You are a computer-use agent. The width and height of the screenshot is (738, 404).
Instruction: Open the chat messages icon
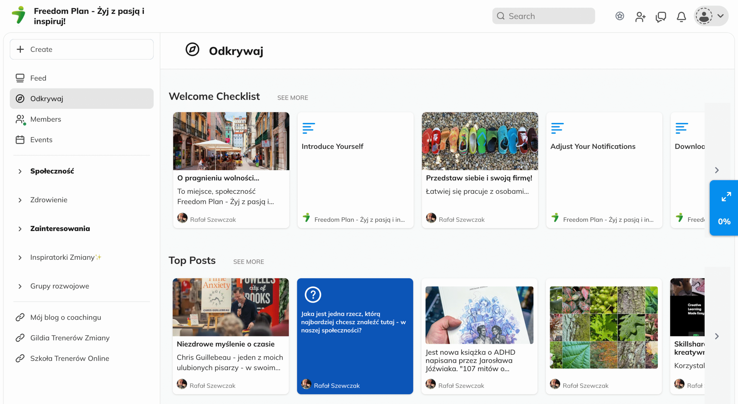660,16
